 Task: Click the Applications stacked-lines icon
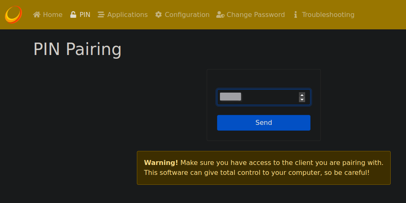(x=101, y=15)
